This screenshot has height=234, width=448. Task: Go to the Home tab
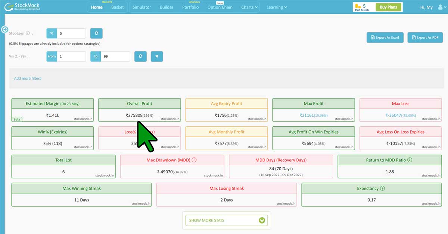coord(97,7)
